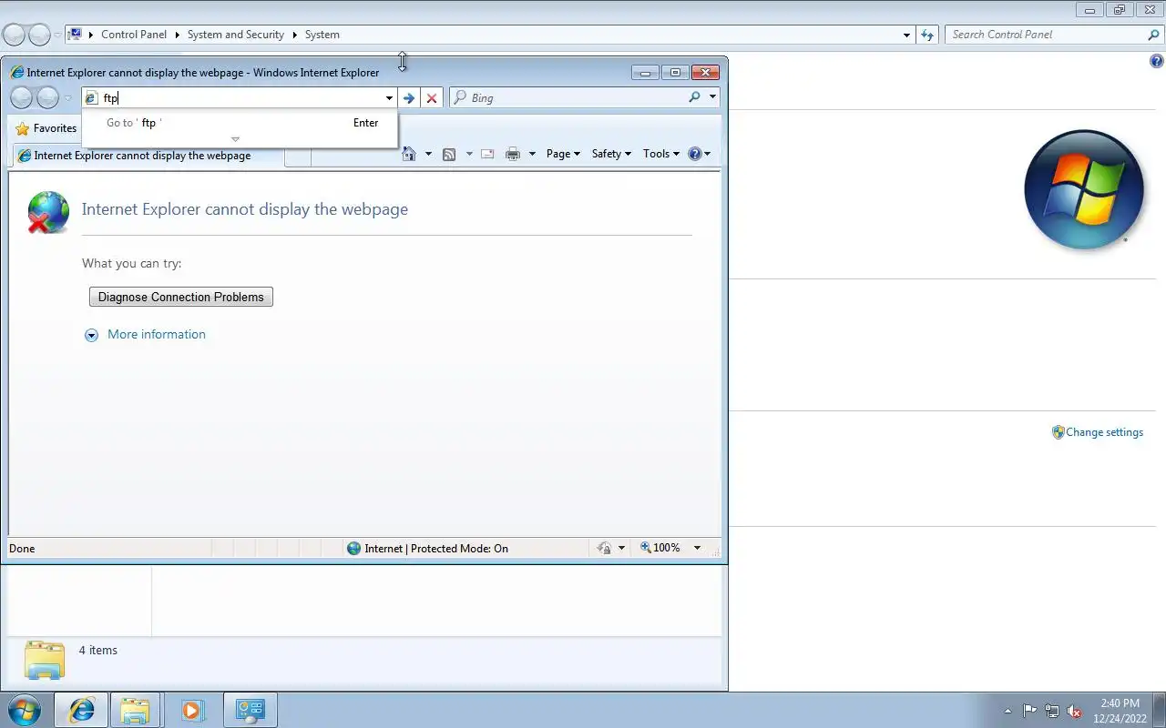The height and width of the screenshot is (728, 1166).
Task: Click the red Stop X button in IE
Action: pos(432,98)
